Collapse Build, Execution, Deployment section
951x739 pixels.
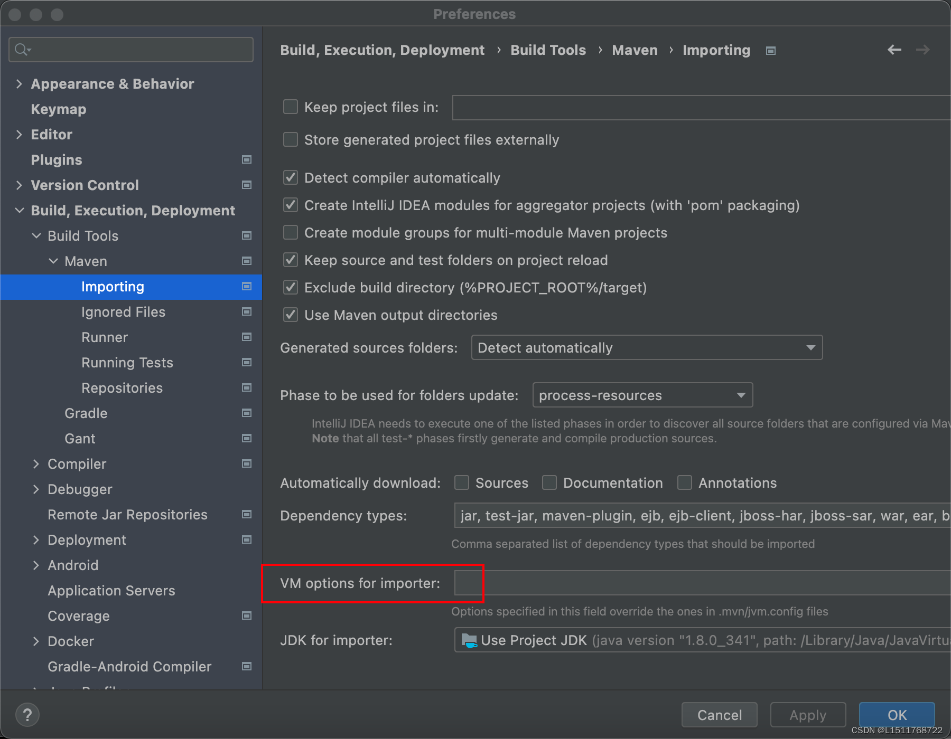20,210
